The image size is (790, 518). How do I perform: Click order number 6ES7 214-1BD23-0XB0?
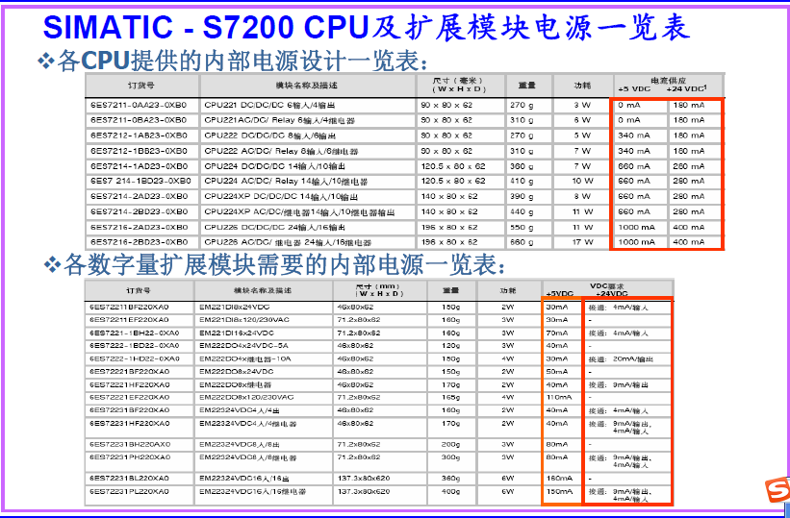pyautogui.click(x=140, y=182)
